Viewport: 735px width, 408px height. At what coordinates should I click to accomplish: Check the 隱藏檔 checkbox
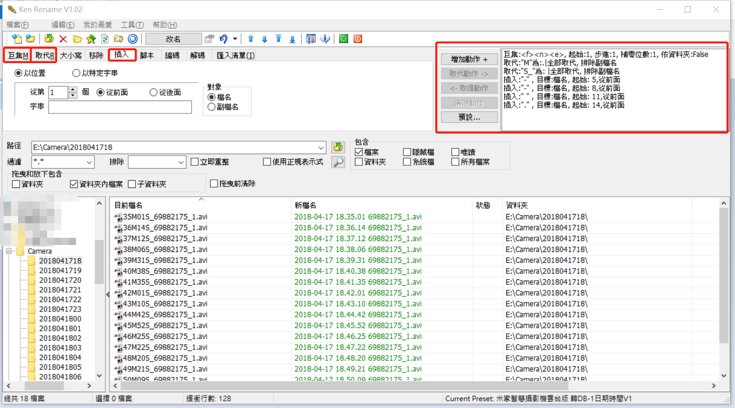click(x=407, y=152)
